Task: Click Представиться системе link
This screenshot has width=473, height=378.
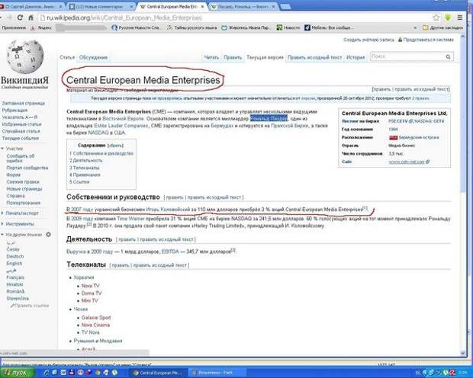Action: 428,40
